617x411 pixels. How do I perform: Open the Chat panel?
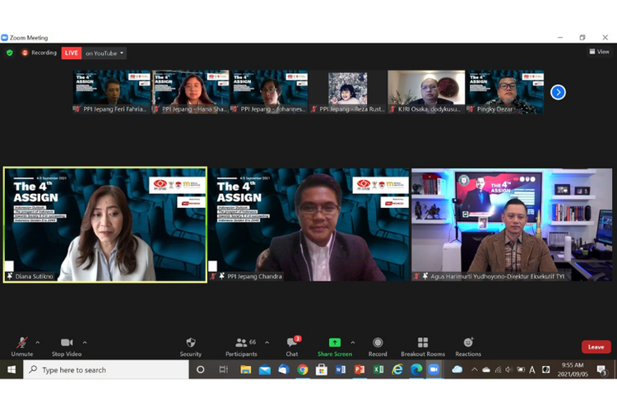[x=291, y=343]
